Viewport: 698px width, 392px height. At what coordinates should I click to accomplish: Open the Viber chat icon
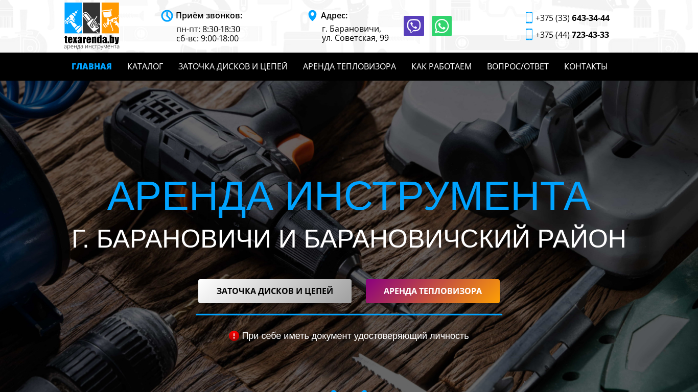[414, 26]
